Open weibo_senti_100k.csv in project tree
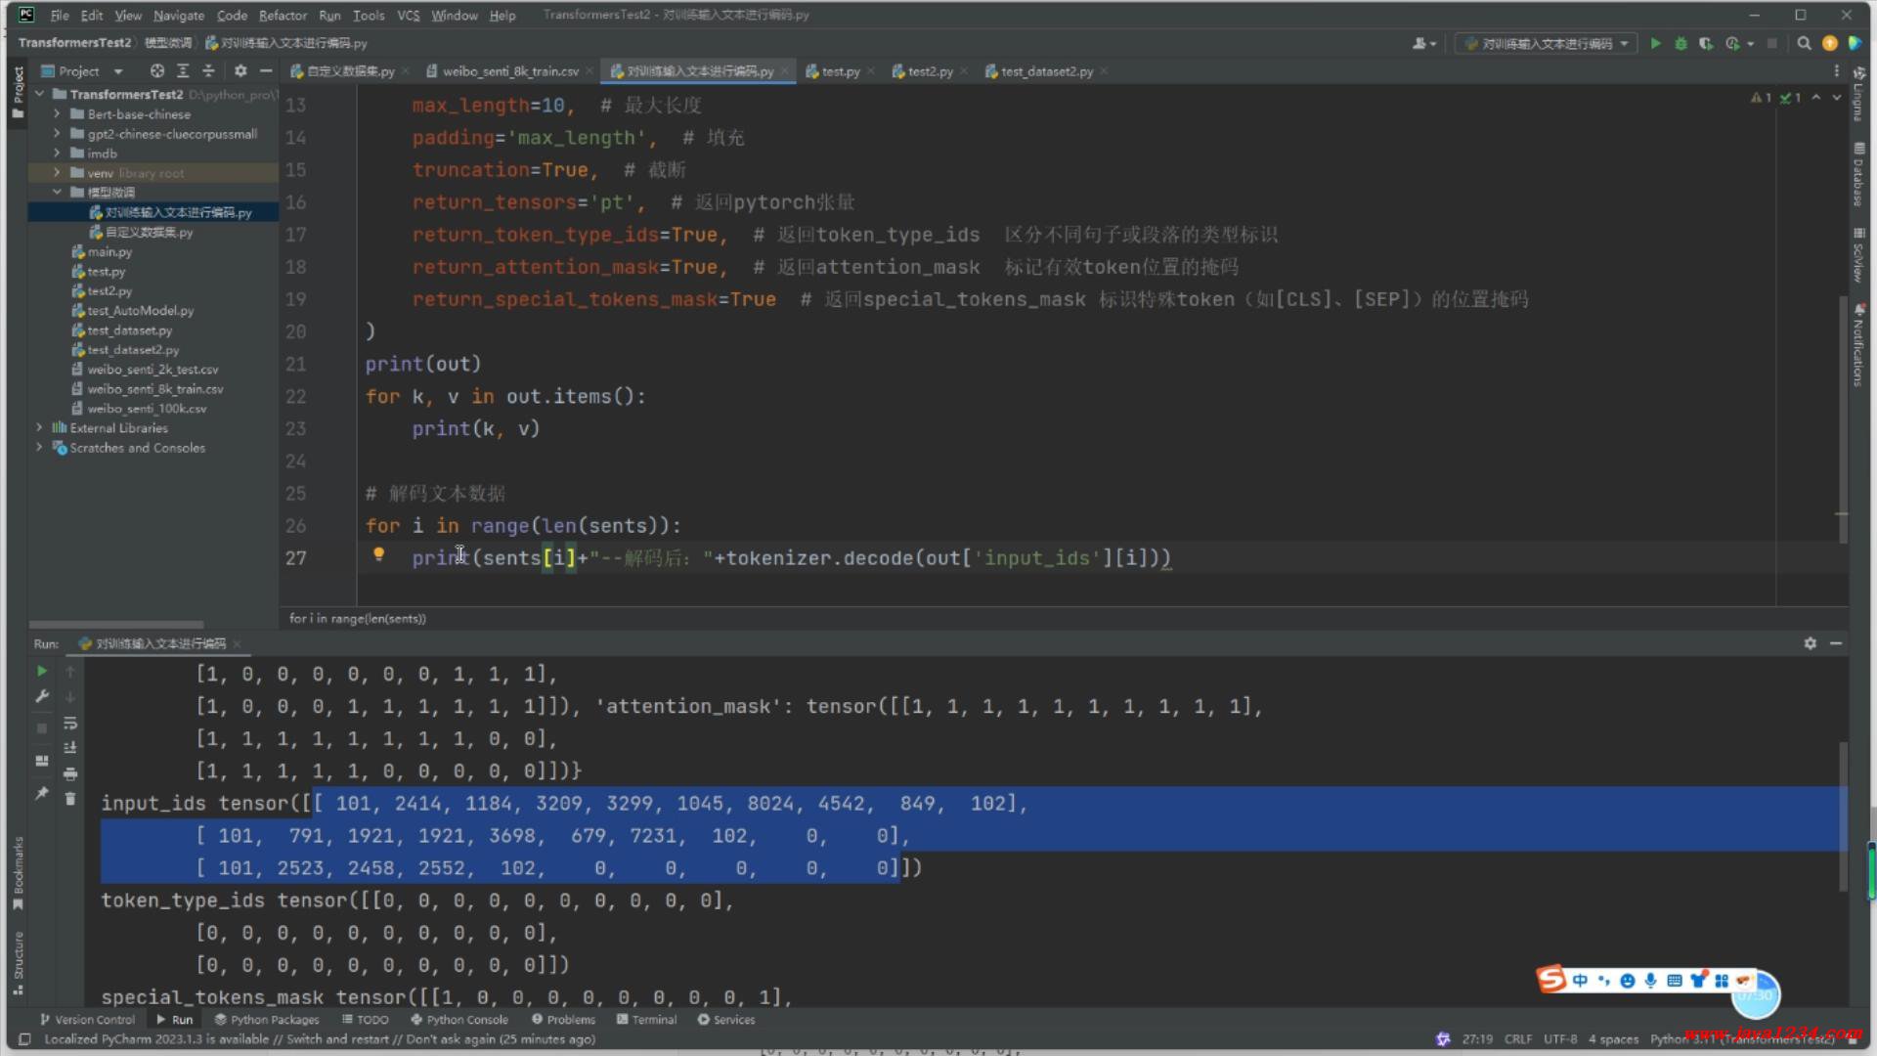Viewport: 1877px width, 1056px height. (x=147, y=409)
